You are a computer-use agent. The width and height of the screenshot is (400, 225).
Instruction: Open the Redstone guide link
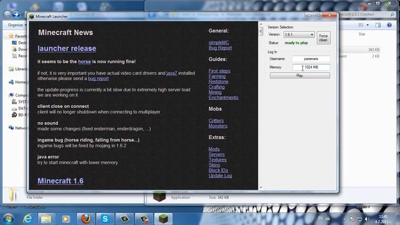tap(218, 82)
